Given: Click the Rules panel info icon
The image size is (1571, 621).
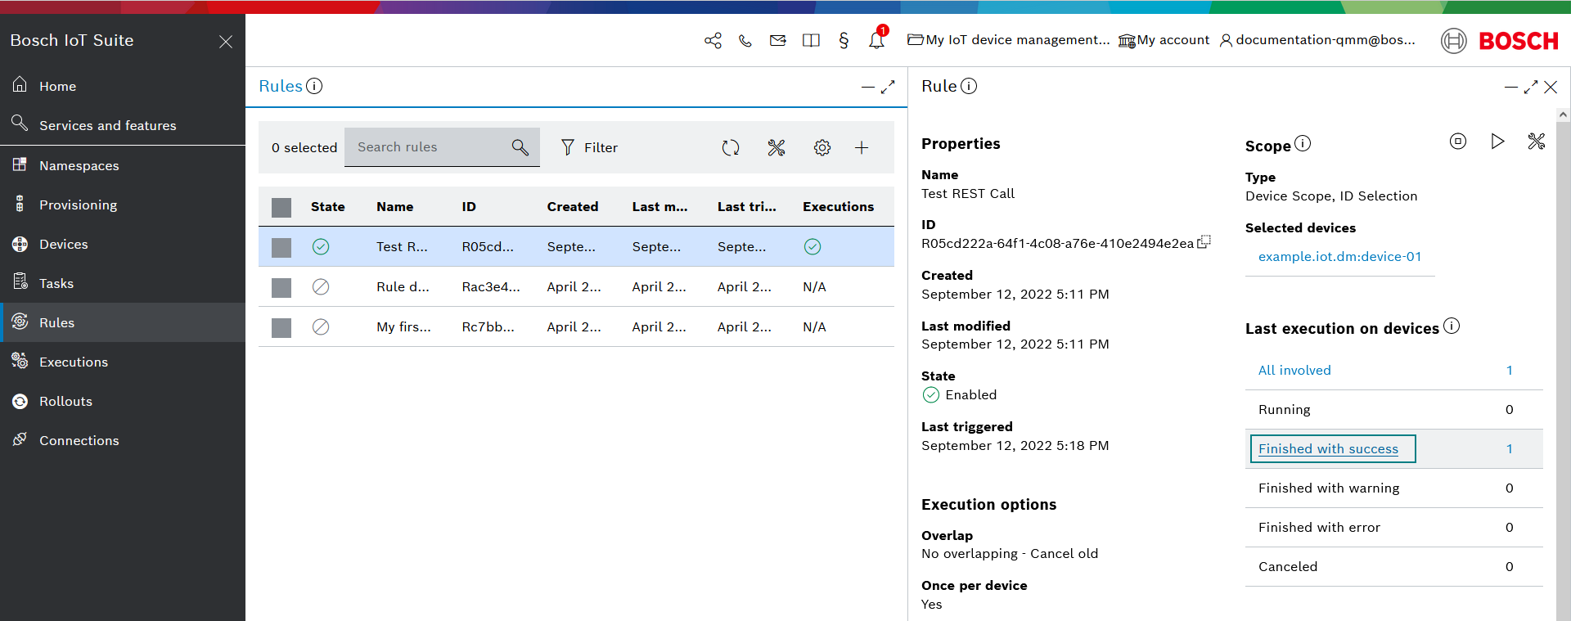Looking at the screenshot, I should click(x=314, y=86).
